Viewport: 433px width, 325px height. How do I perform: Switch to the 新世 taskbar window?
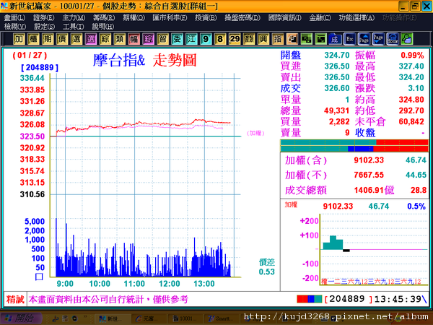coord(112,319)
